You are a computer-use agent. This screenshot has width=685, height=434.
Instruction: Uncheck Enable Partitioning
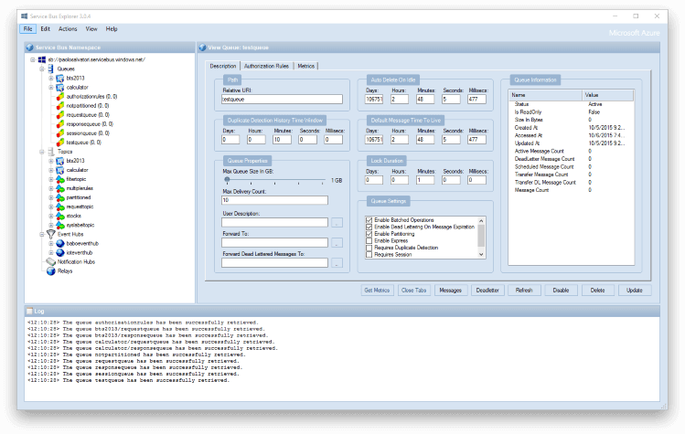[x=369, y=234]
